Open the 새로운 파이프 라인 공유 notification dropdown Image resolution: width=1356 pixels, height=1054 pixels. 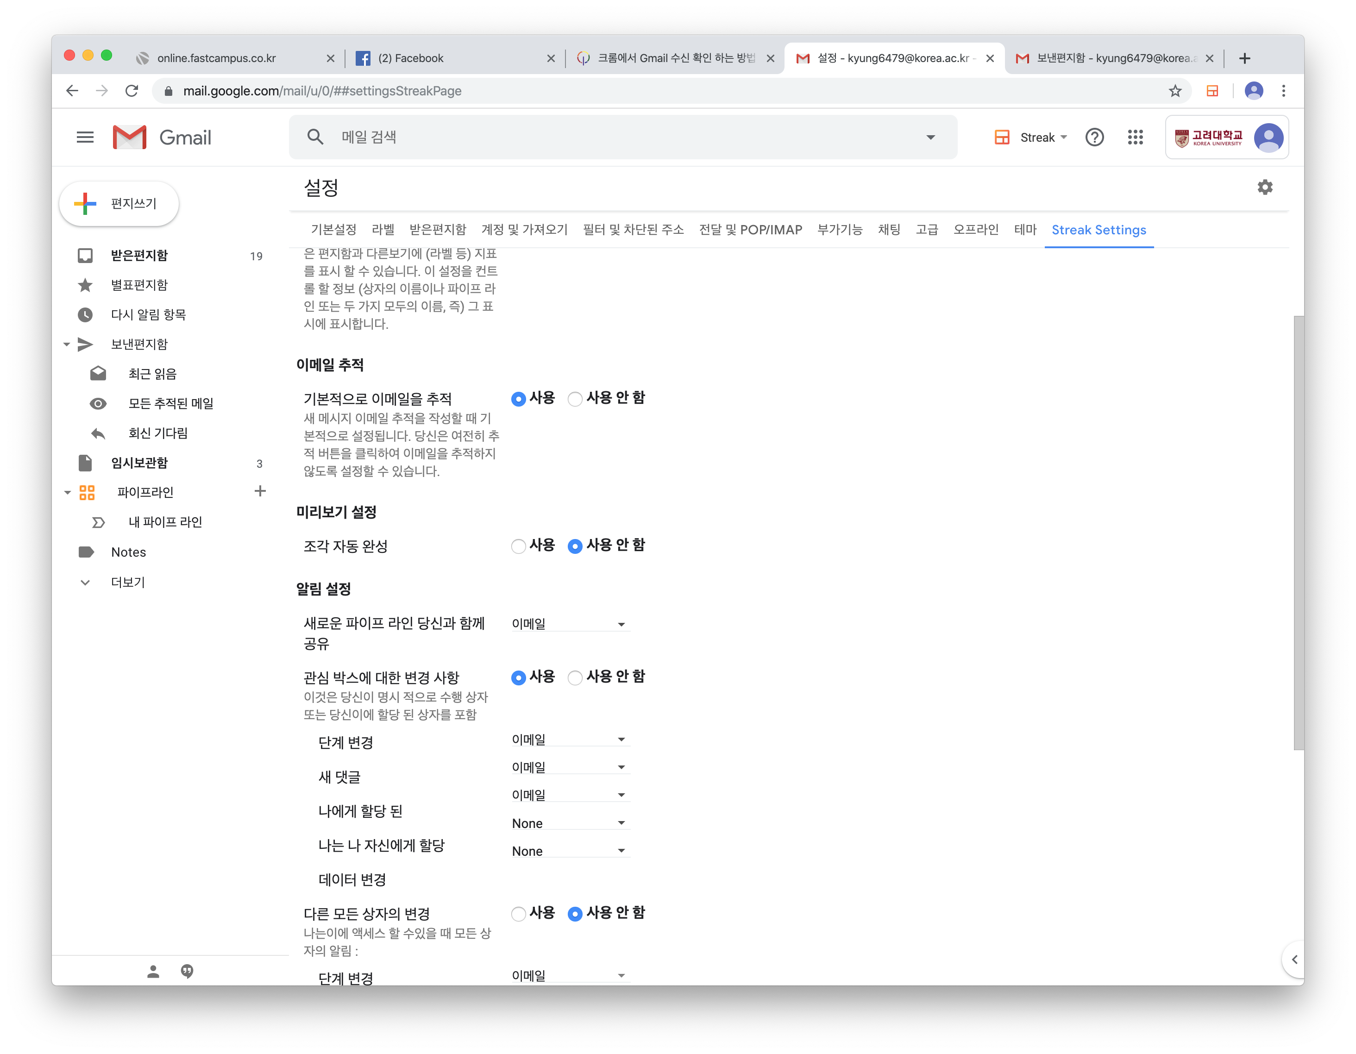(568, 624)
